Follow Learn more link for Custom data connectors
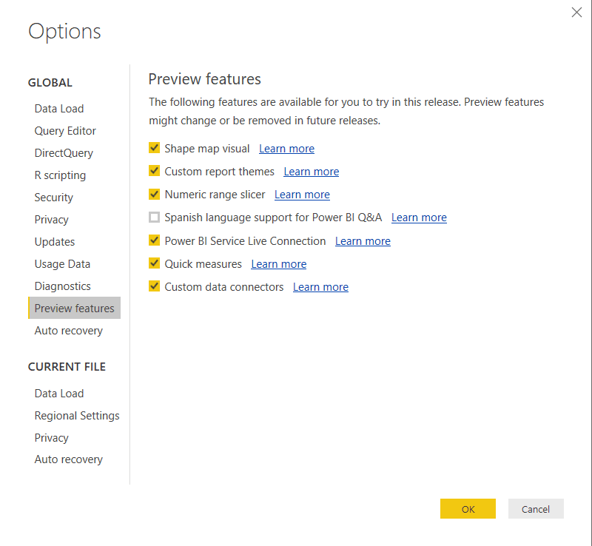The image size is (592, 546). [x=320, y=287]
